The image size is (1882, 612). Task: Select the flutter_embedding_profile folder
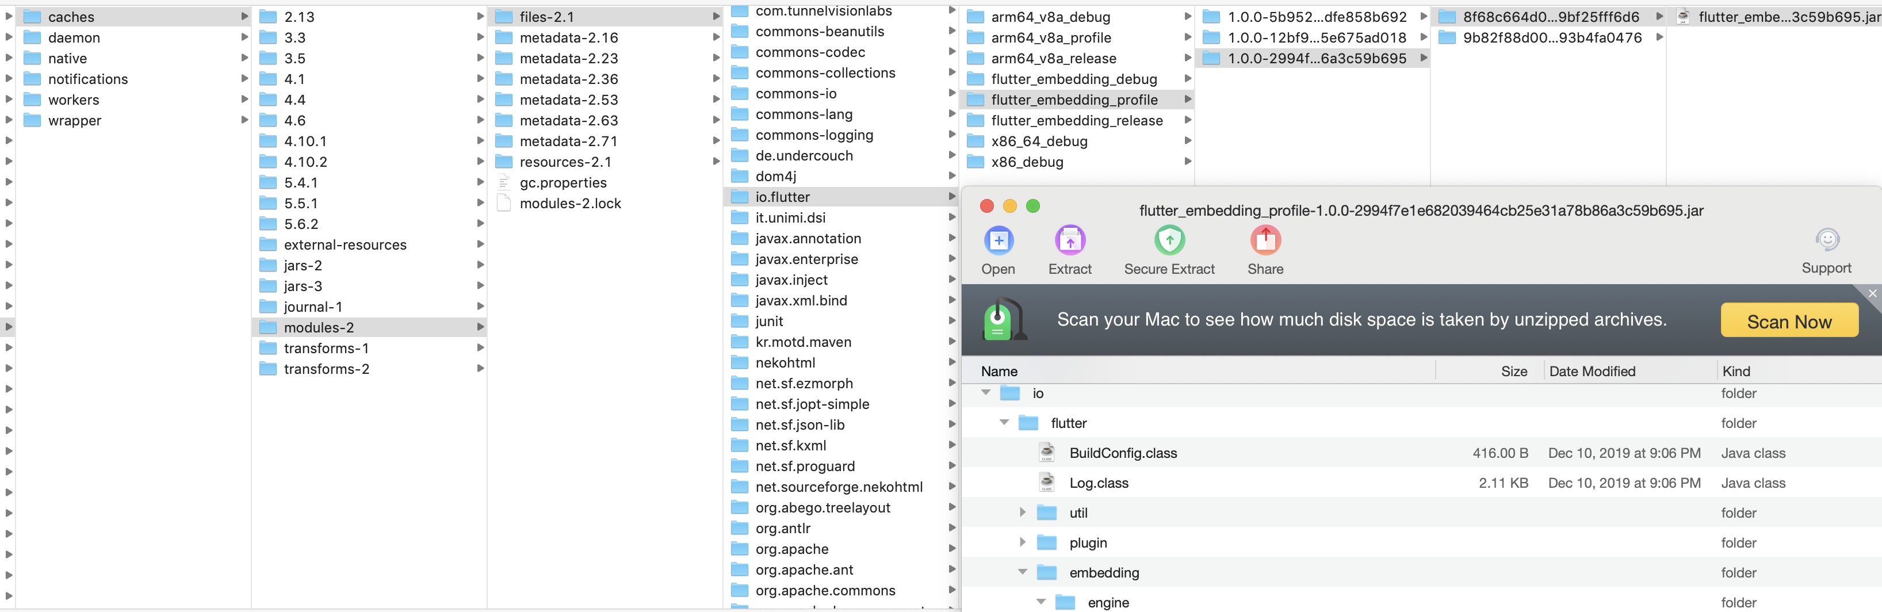pyautogui.click(x=1077, y=100)
